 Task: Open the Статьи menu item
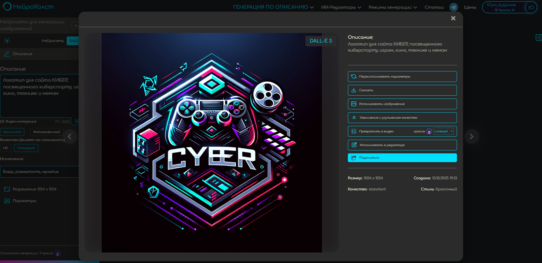[x=434, y=7]
